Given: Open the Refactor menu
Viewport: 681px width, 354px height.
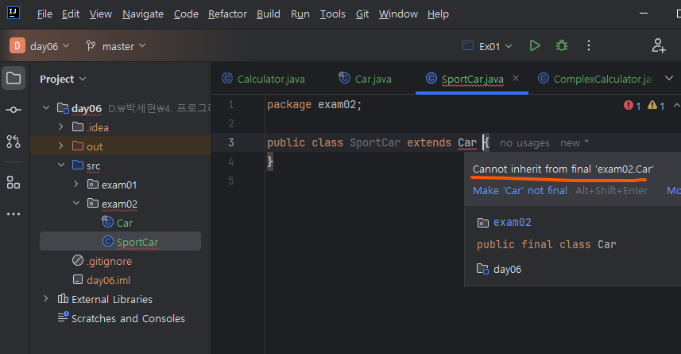Looking at the screenshot, I should [x=227, y=14].
